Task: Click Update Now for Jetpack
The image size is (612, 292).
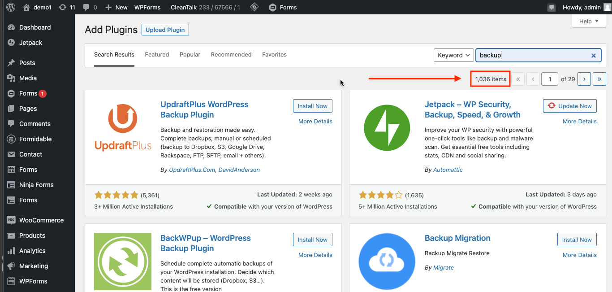Action: (570, 106)
